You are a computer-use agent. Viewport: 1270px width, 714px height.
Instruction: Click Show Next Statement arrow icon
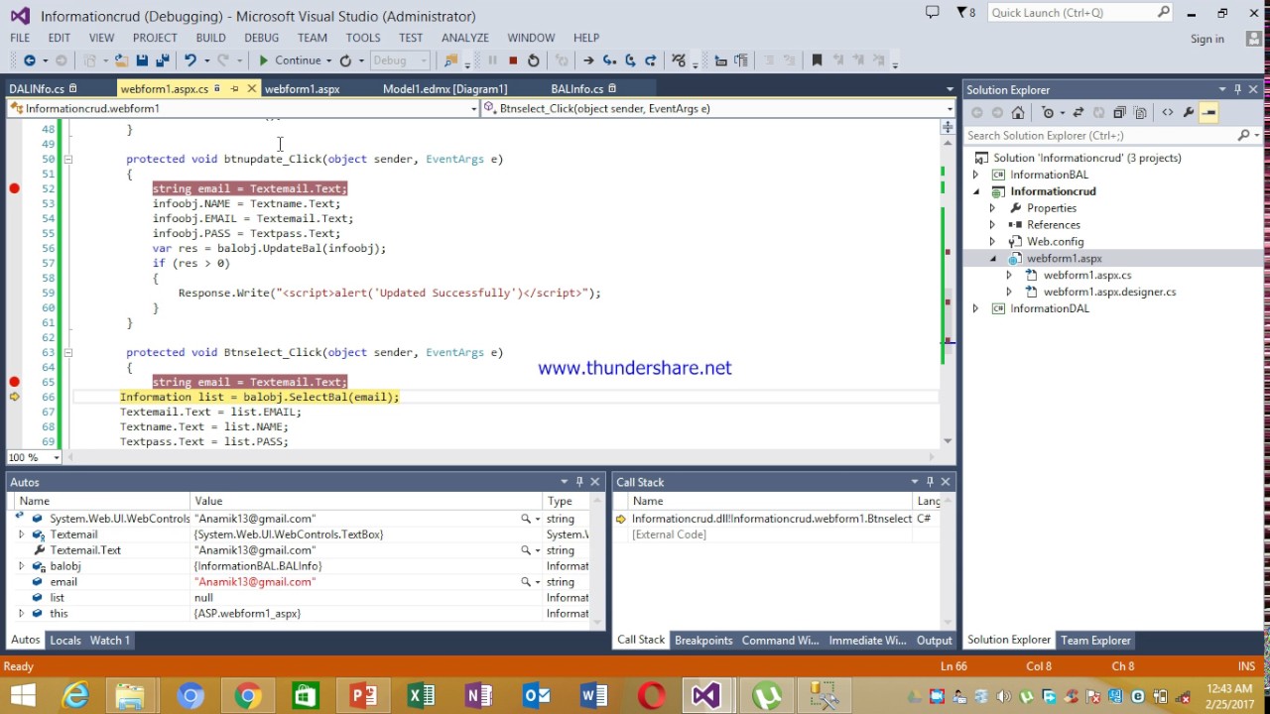[588, 60]
